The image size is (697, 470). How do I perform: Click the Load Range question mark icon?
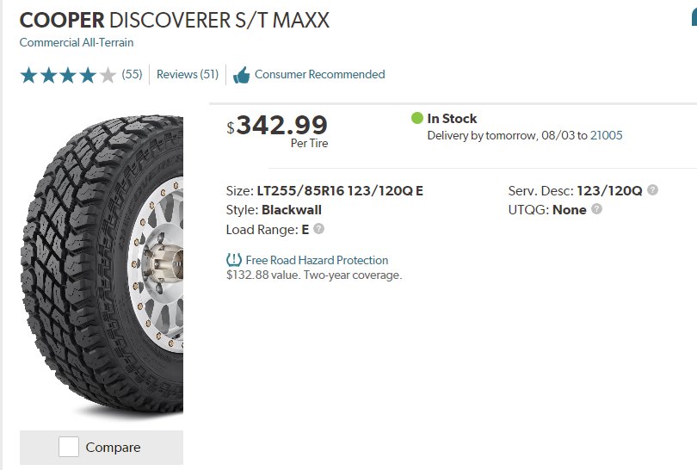click(318, 229)
